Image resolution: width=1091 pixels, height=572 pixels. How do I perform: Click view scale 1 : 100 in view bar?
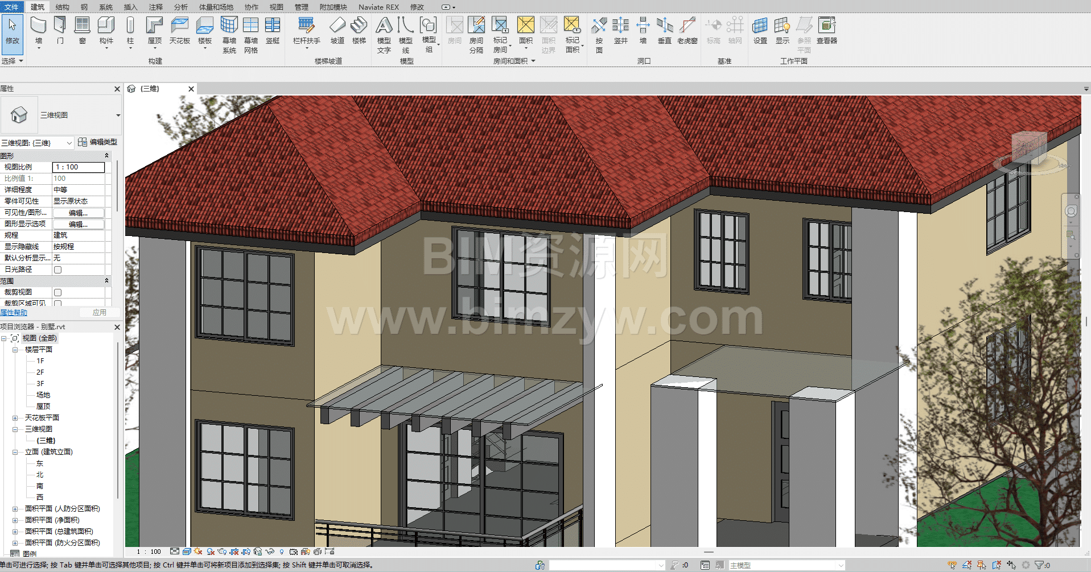point(149,552)
